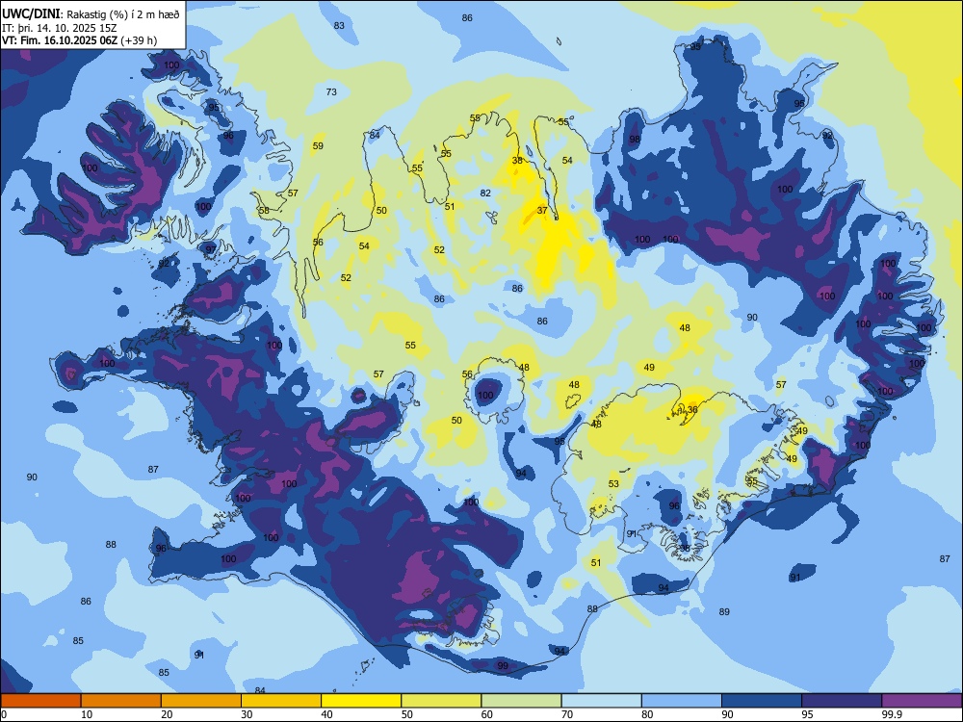963x722 pixels.
Task: Click the map title UWC/DINI Rakastig text
Action: 91,14
